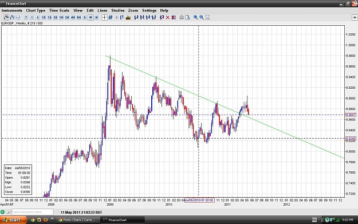Click the volume study icon with green bars
Screen dimensions: 358x224
click(x=128, y=17)
